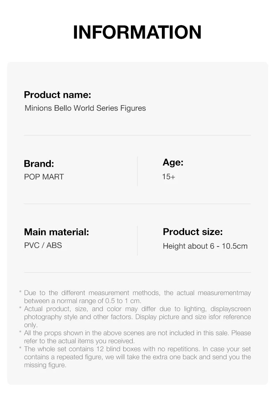This screenshot has height=399, width=275.
Task: Click the horizontal divider above the footnotes
Action: 137,272
